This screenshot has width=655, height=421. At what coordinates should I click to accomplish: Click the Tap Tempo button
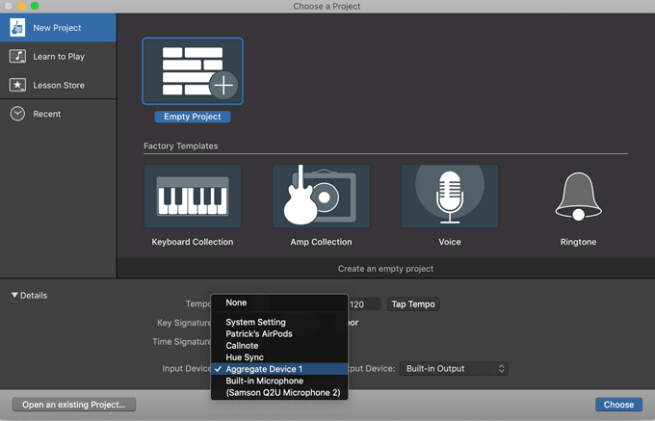(x=413, y=304)
